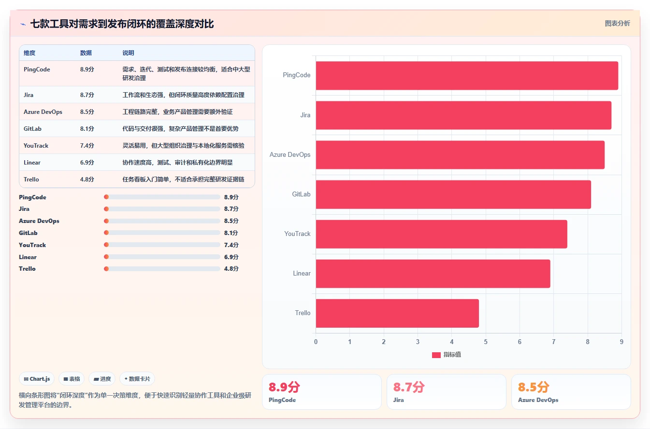The height and width of the screenshot is (429, 650).
Task: Click the 6.9分 progress value
Action: click(231, 257)
